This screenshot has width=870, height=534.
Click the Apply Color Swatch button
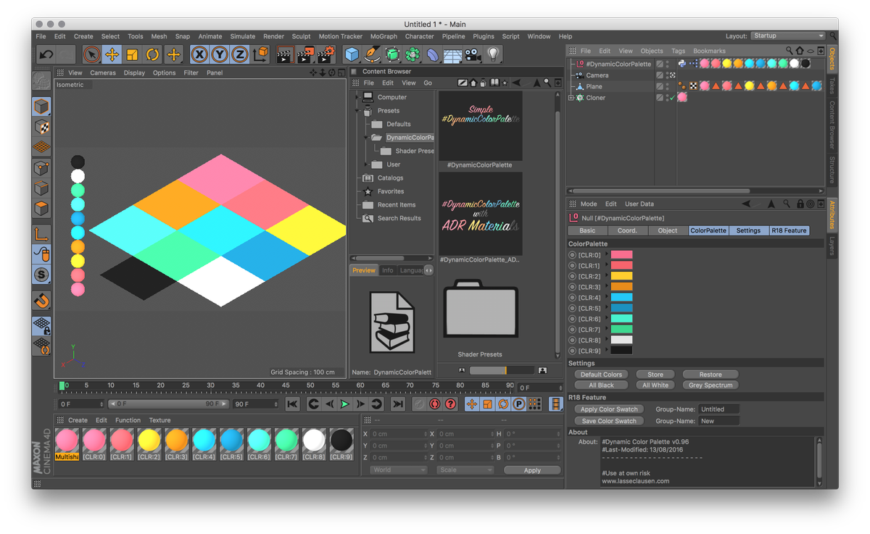pyautogui.click(x=608, y=409)
